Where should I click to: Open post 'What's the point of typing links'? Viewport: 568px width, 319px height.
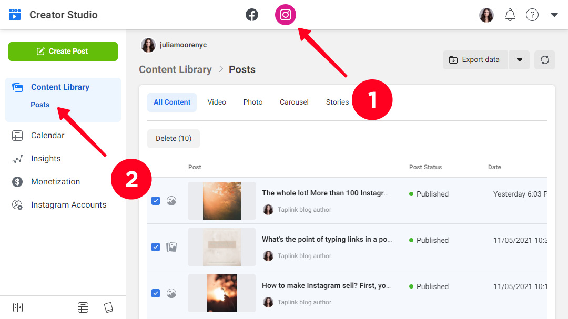pyautogui.click(x=327, y=239)
